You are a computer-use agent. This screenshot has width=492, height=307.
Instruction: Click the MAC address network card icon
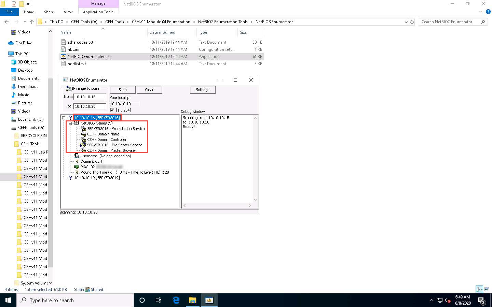coord(77,167)
